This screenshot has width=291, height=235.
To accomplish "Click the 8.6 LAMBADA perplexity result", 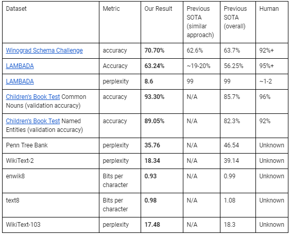I will [162, 81].
